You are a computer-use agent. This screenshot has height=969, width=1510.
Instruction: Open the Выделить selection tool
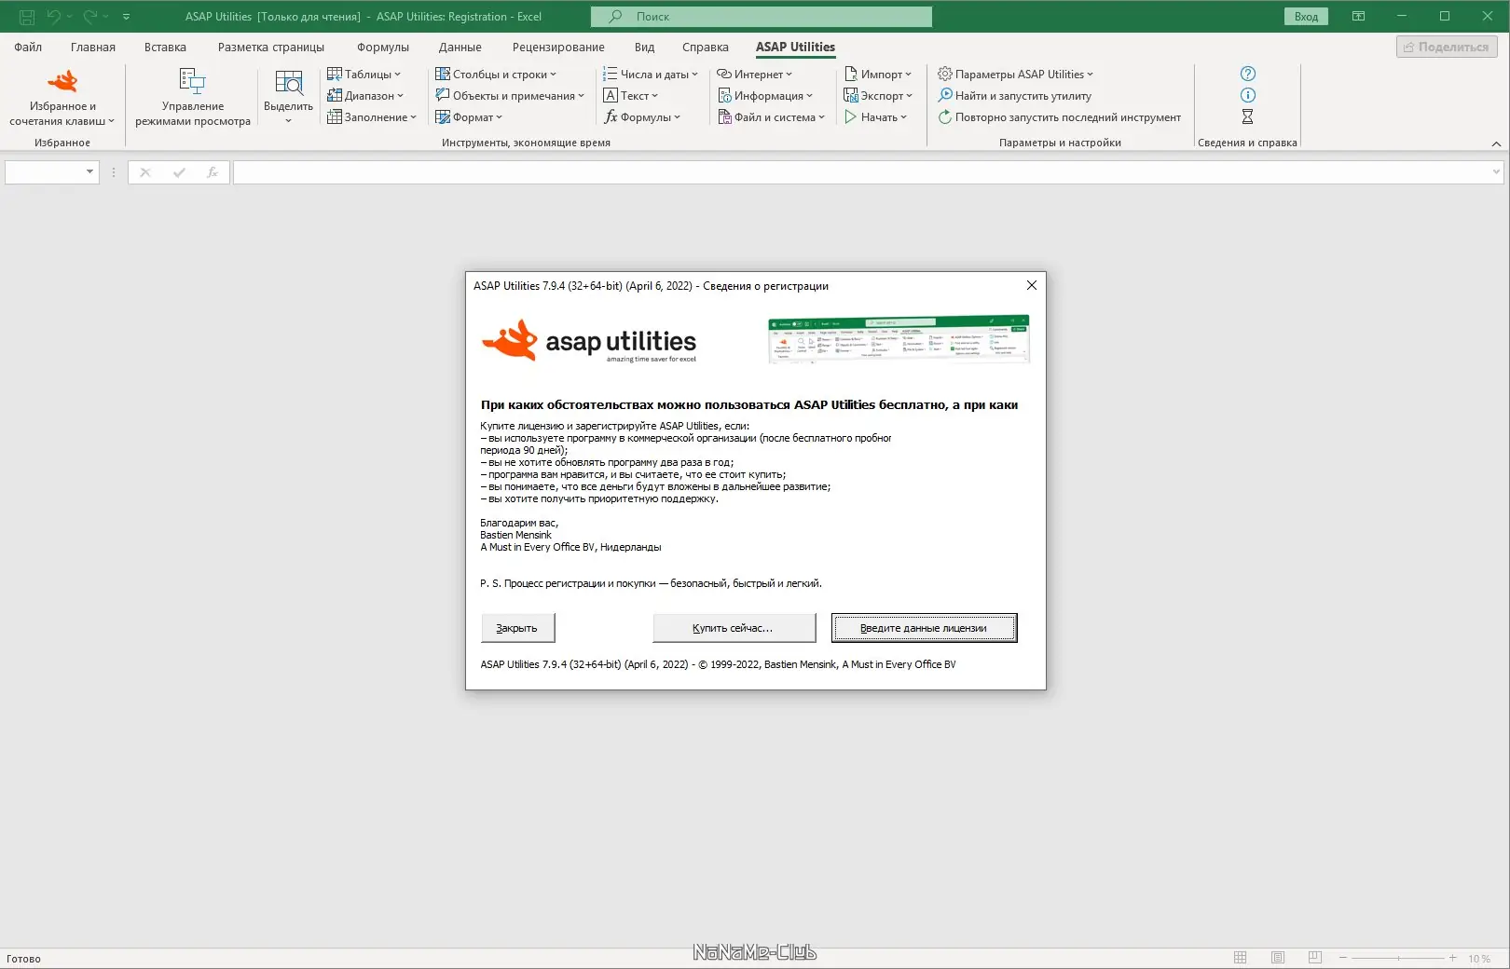(x=288, y=97)
